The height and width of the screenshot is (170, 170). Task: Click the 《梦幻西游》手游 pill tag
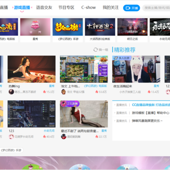11,150
